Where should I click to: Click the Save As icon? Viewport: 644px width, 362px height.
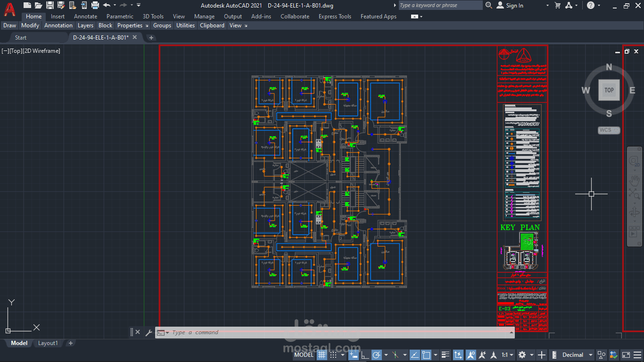click(61, 5)
